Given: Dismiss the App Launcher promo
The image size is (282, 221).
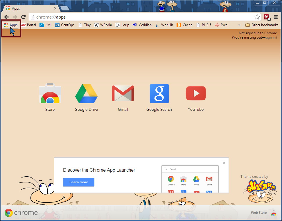Looking at the screenshot, I should [224, 163].
